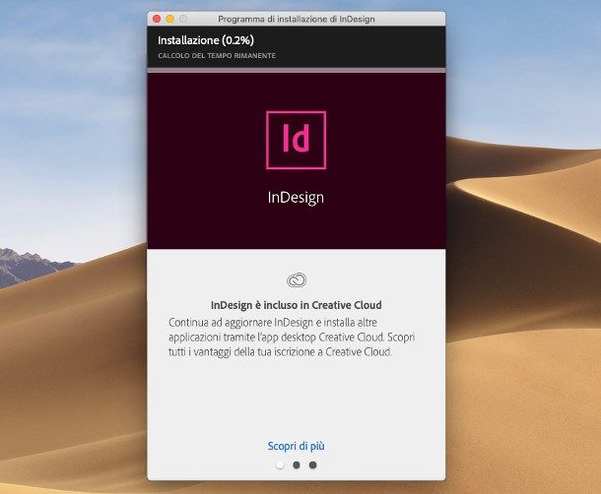Close the InDesign installer window
This screenshot has height=494, width=601.
coord(157,19)
